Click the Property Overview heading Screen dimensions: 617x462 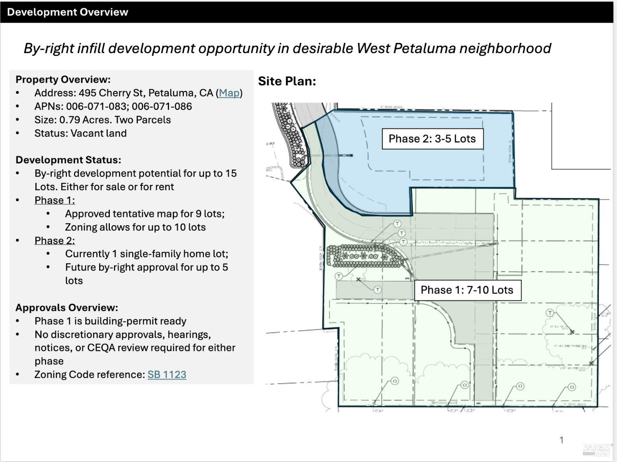tap(63, 79)
